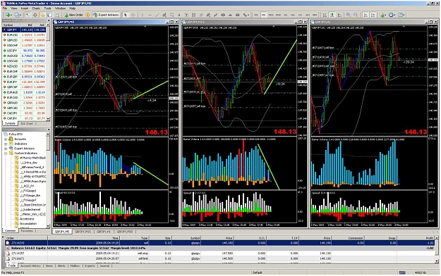Screen dimensions: 441x276
Task: Set timeframe to D1
Action: (x=300, y=15)
